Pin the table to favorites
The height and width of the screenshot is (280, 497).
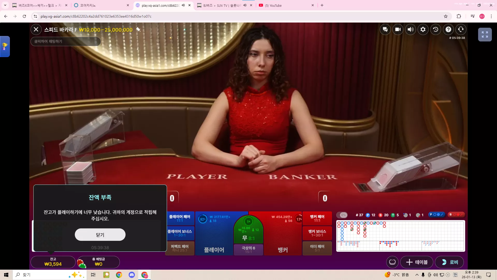(x=138, y=30)
